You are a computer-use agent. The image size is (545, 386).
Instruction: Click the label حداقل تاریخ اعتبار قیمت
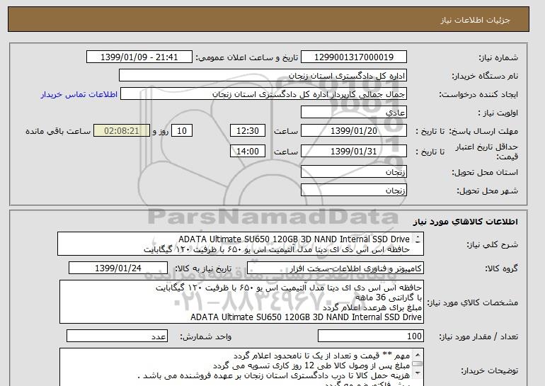(x=487, y=152)
